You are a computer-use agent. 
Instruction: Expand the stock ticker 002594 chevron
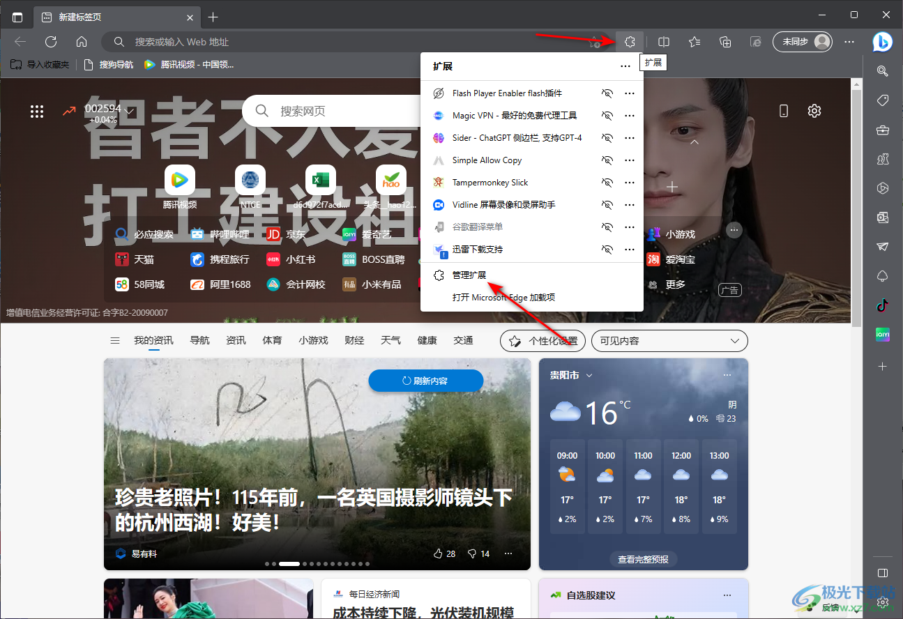[129, 111]
